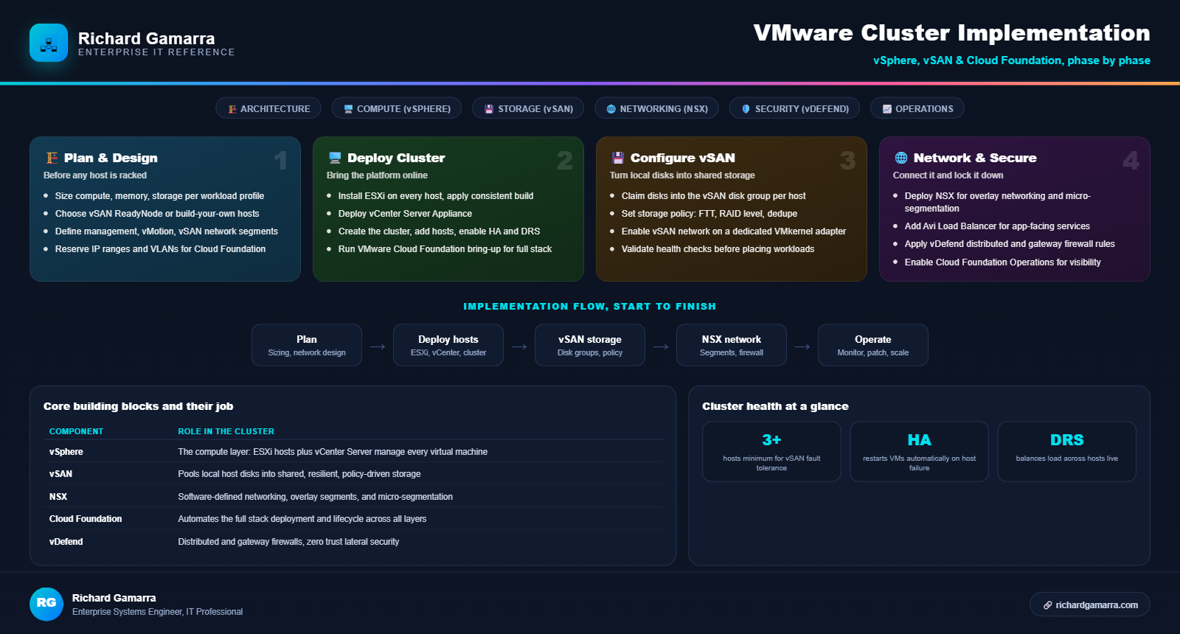Click 'Deploy vCenter Server Appliance' bullet
The width and height of the screenshot is (1180, 634).
405,214
